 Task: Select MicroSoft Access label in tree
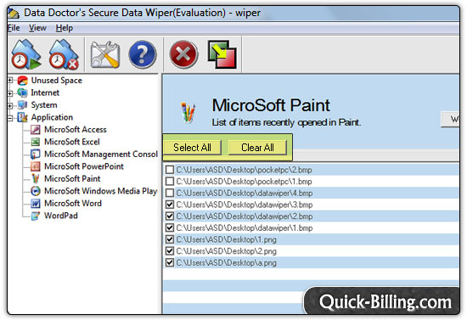click(x=76, y=130)
